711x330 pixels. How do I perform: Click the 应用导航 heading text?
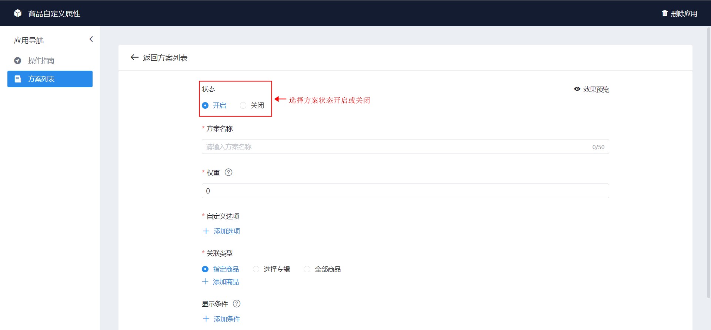pyautogui.click(x=29, y=40)
